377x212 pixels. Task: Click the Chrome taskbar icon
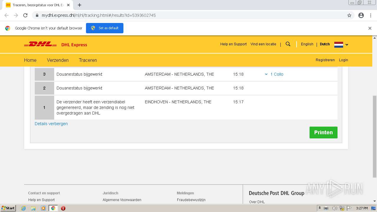pos(53,208)
